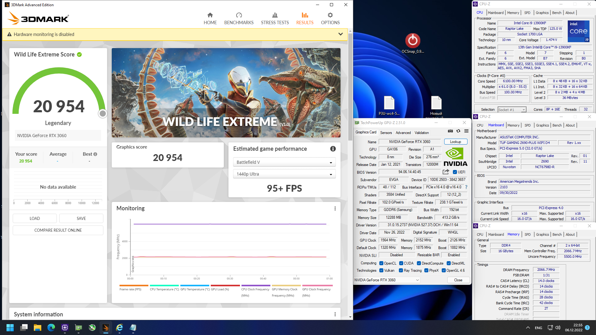Open the Monitoring panel three-dot menu
596x335 pixels.
click(335, 208)
